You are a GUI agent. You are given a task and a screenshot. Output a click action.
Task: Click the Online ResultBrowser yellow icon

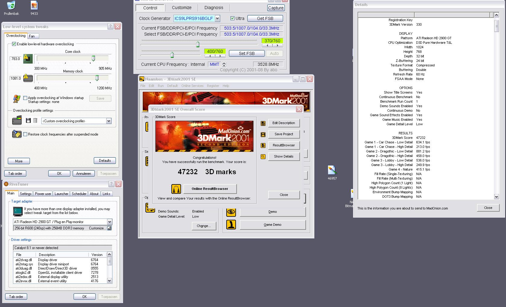[176, 189]
